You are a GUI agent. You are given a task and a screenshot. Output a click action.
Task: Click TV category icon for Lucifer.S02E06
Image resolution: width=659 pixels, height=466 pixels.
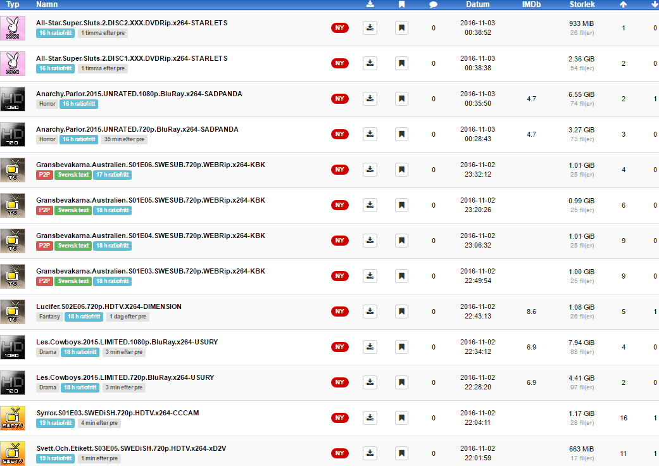13,312
